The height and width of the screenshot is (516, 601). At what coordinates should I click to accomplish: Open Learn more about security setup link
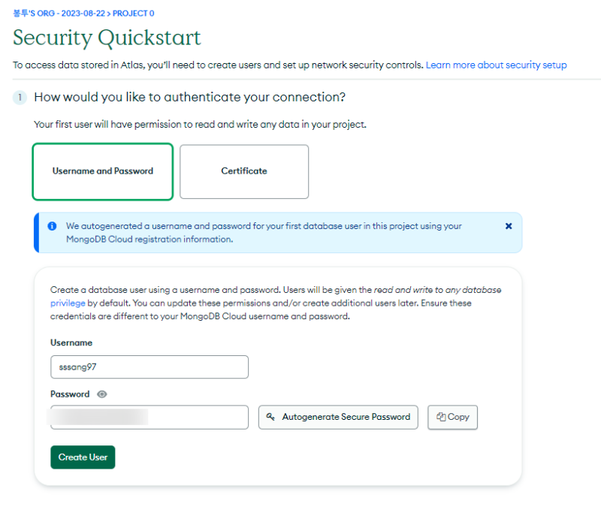coord(496,65)
